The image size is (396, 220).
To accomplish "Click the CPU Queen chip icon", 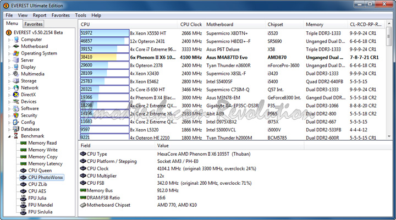I will tap(24, 170).
